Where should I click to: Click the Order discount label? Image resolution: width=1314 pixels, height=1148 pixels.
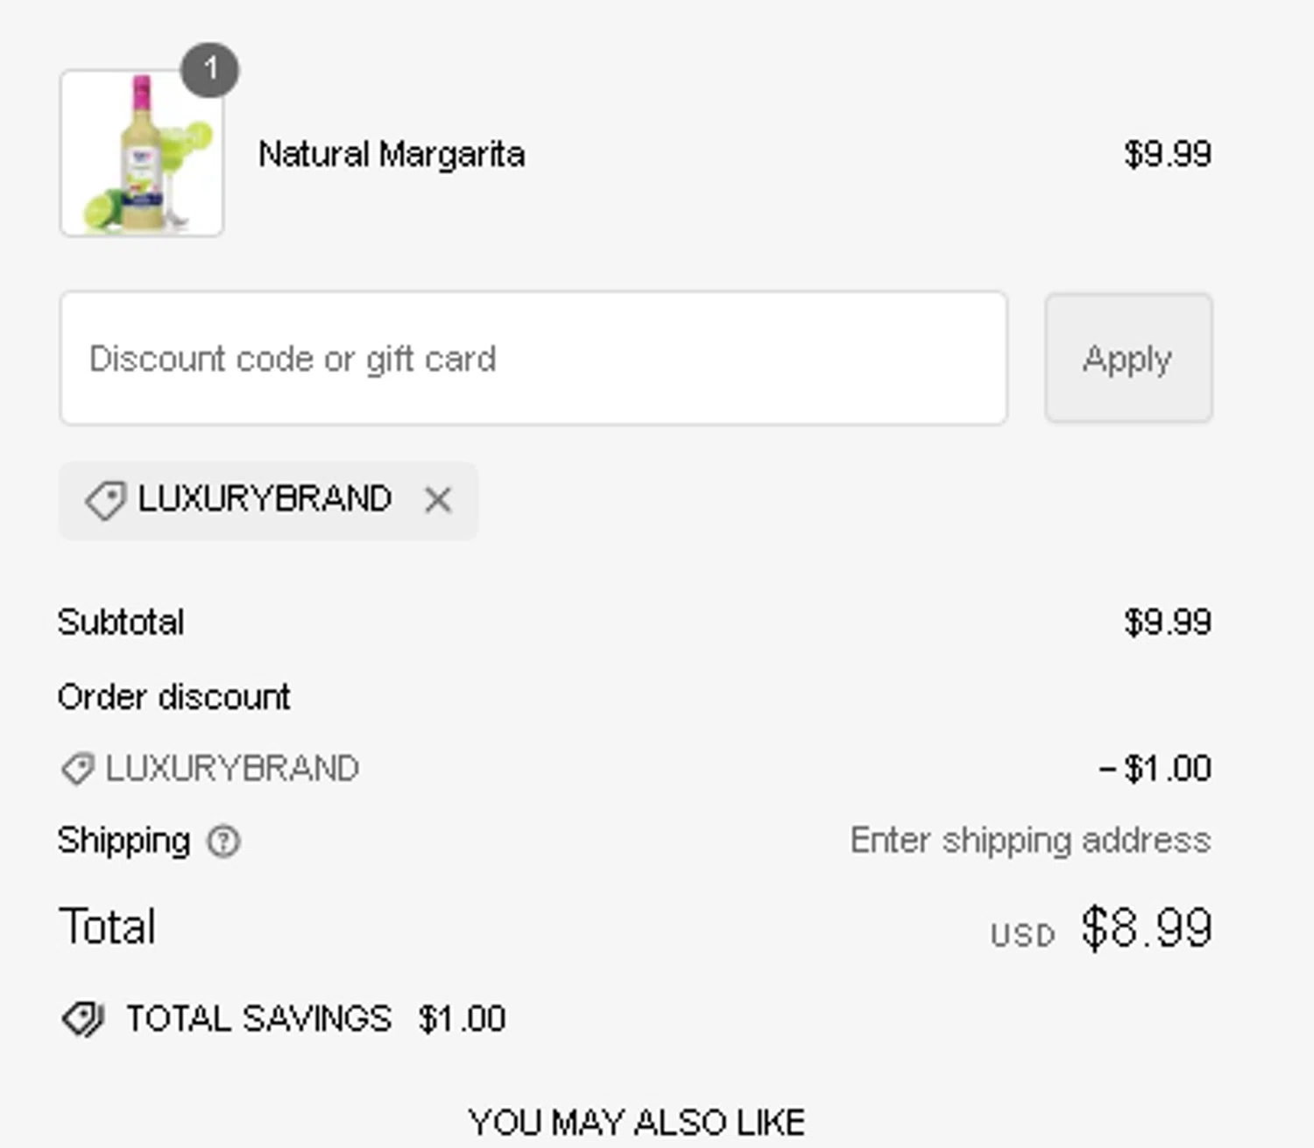coord(173,697)
